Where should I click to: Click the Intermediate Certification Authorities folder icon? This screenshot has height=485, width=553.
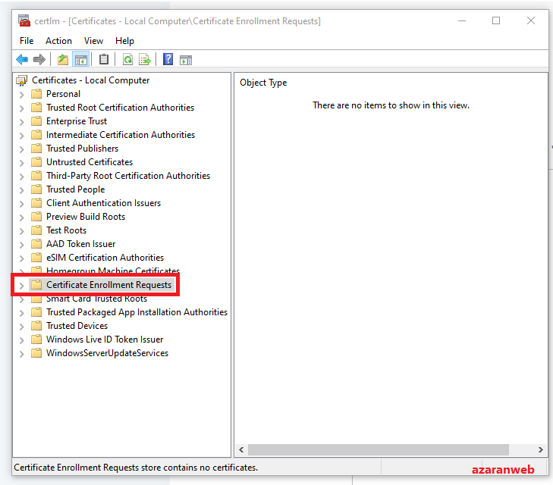[x=36, y=135]
